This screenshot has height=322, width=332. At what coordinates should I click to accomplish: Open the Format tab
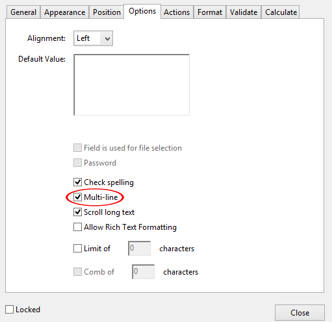[210, 12]
